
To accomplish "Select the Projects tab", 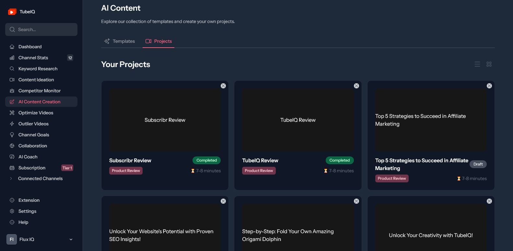I will (x=158, y=41).
